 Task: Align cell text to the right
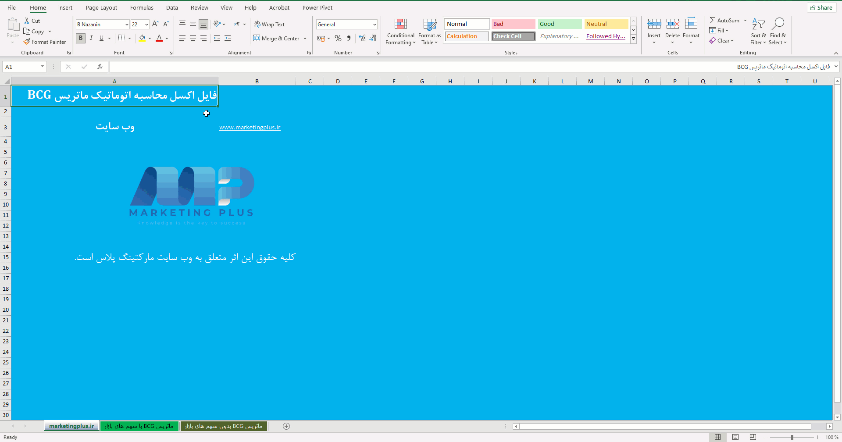point(203,38)
